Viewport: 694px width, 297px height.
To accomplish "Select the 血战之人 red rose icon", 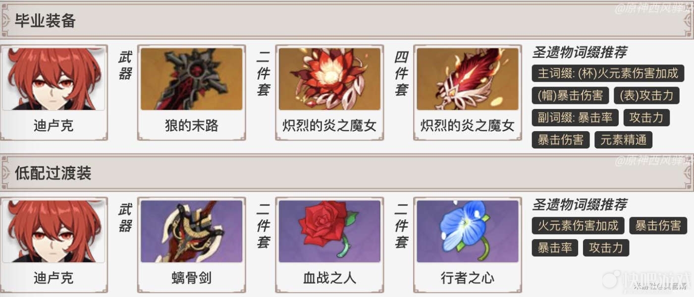I will [329, 231].
